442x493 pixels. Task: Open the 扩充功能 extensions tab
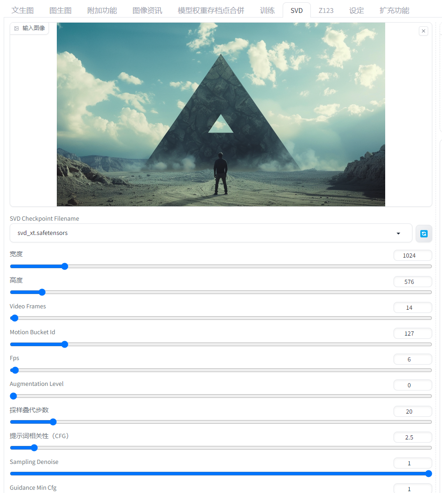coord(394,10)
